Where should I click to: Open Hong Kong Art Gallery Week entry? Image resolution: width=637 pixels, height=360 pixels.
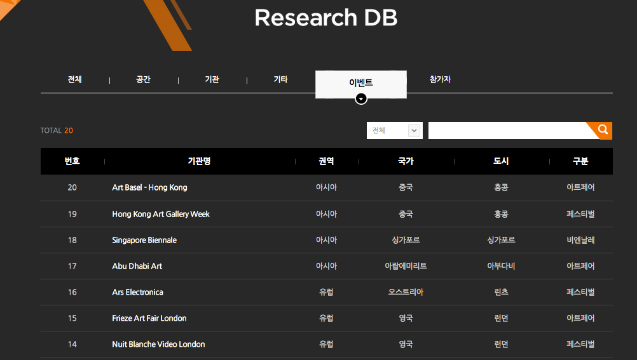161,214
